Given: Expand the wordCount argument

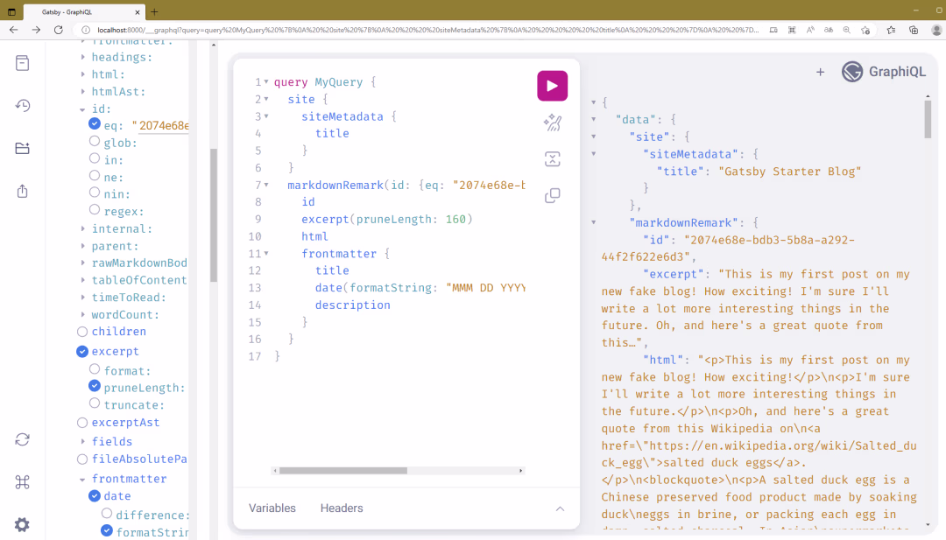Looking at the screenshot, I should click(x=83, y=314).
